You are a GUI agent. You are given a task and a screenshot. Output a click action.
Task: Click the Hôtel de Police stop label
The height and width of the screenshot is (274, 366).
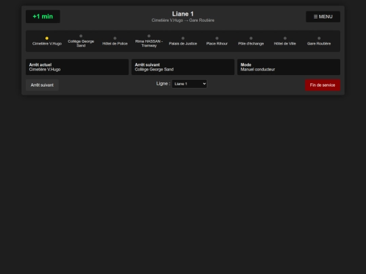115,43
